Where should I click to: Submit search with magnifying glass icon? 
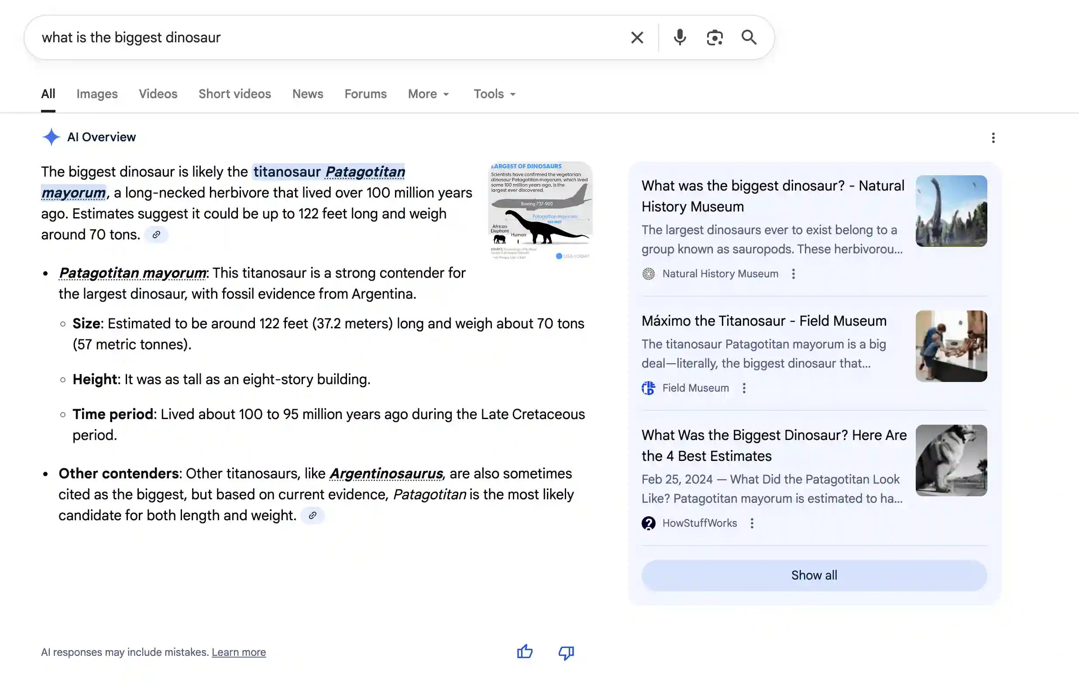tap(749, 38)
